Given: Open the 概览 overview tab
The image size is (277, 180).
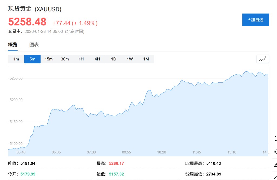Looking at the screenshot, I should click(x=13, y=45).
